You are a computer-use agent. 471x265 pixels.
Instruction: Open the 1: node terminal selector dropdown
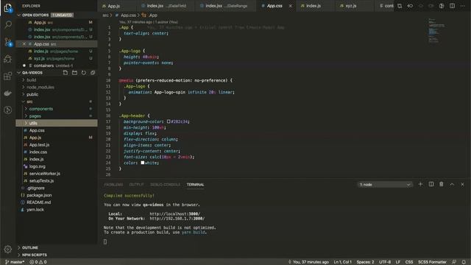[x=384, y=185]
